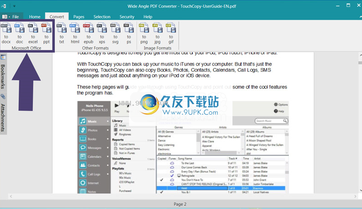Convert the PDF to epub

click(88, 33)
